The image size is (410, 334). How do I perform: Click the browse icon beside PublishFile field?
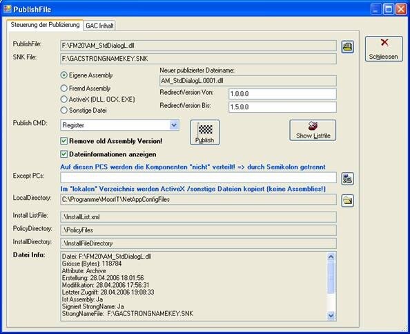pyautogui.click(x=347, y=47)
